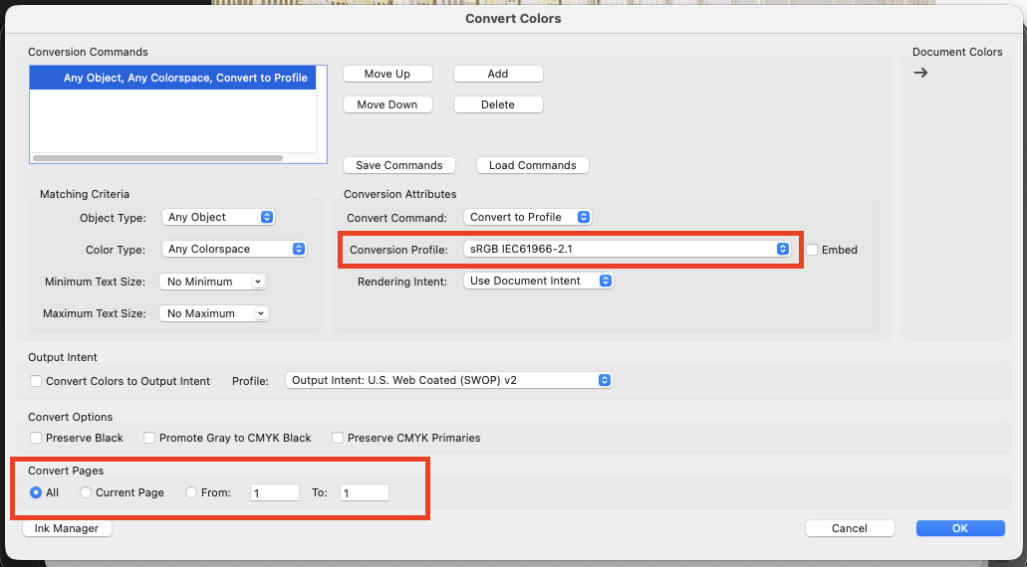This screenshot has height=567, width=1027.
Task: Open the Ink Manager
Action: (67, 528)
